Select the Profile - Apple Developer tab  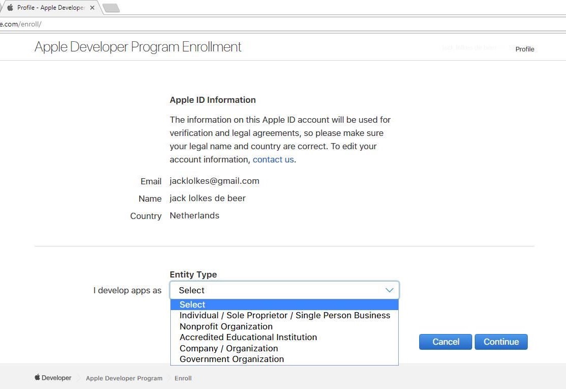point(50,8)
